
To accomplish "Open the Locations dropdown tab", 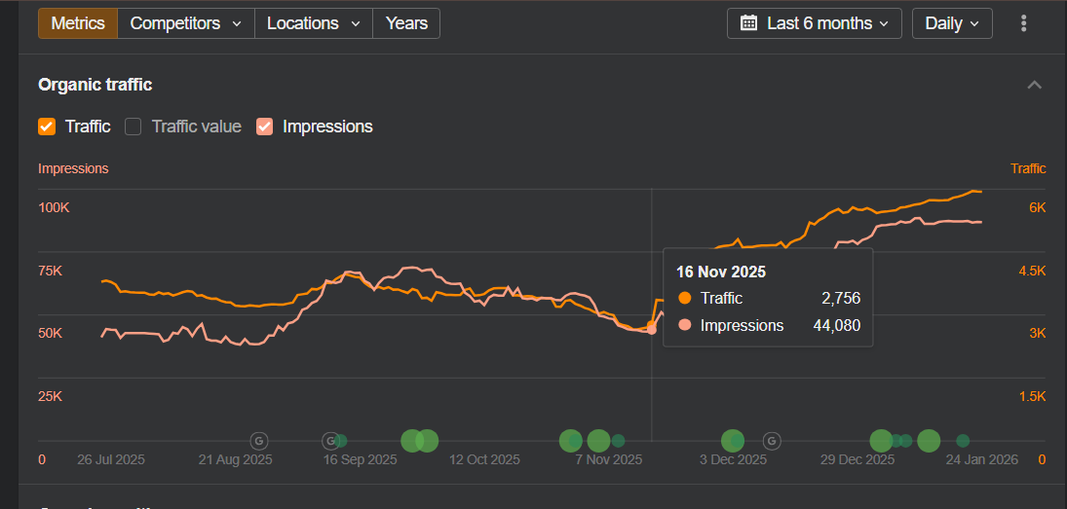I will (313, 23).
